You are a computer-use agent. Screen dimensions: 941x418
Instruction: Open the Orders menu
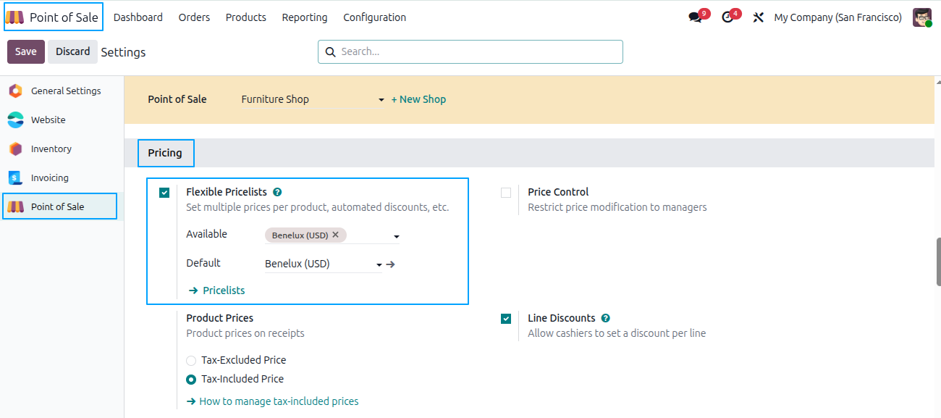[x=194, y=17]
